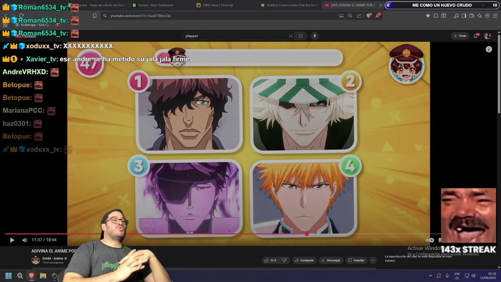The width and height of the screenshot is (501, 282).
Task: Open Brave Shields lion icon
Action: pyautogui.click(x=368, y=16)
